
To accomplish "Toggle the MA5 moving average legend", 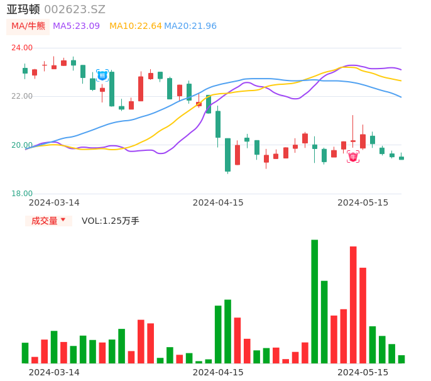I will click(x=77, y=26).
